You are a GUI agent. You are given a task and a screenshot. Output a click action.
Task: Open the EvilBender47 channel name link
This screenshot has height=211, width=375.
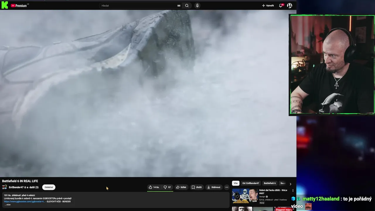click(16, 187)
